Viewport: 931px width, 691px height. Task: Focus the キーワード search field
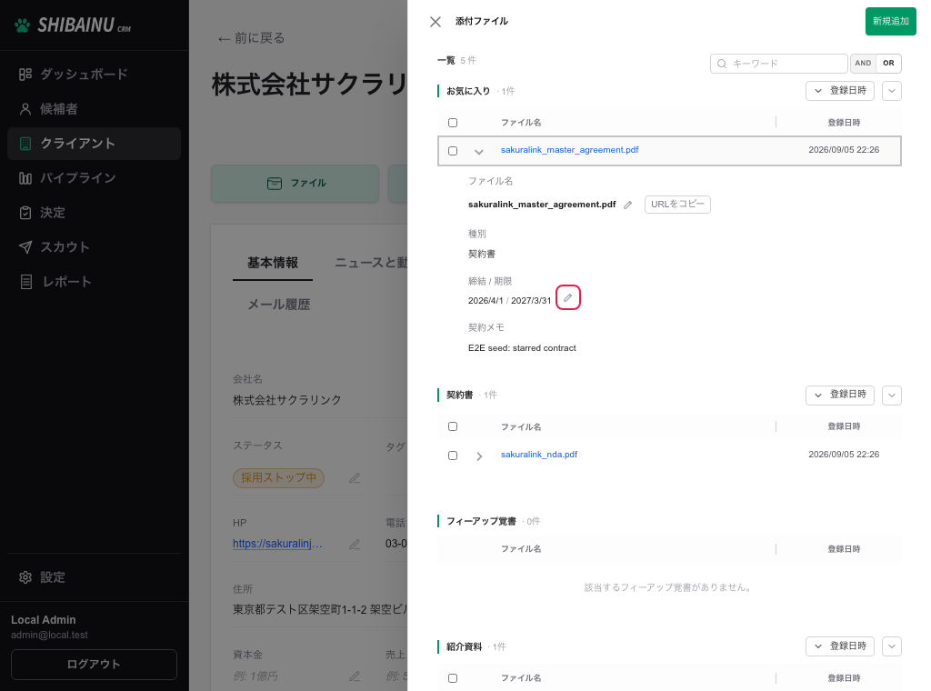coord(778,64)
